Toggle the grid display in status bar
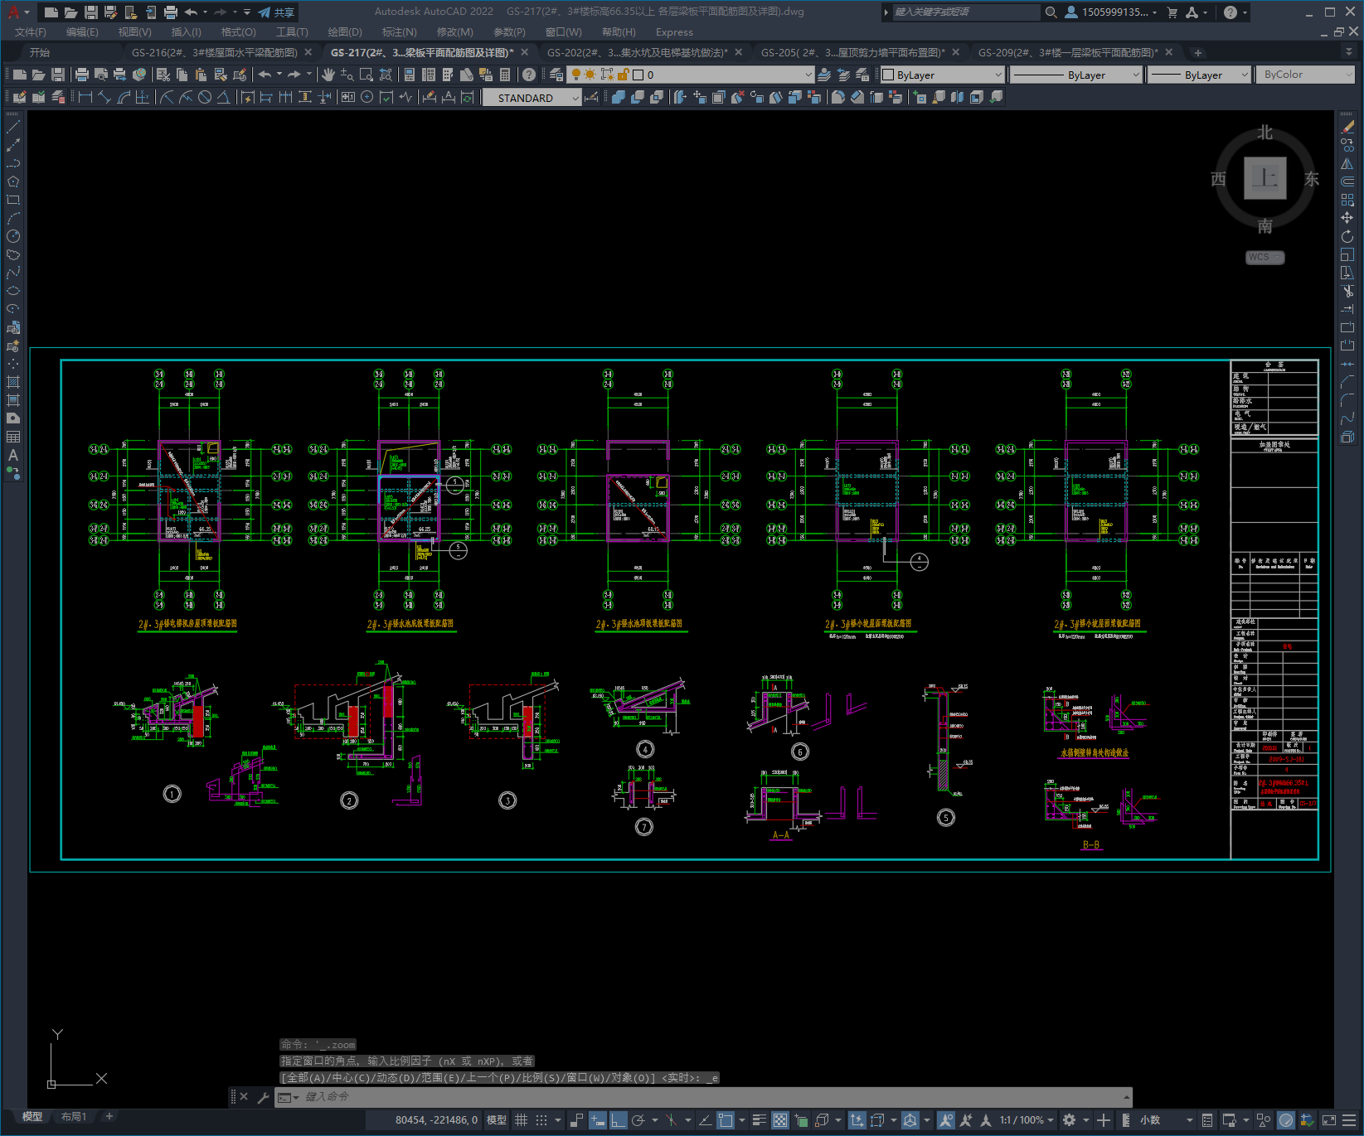 [521, 1119]
